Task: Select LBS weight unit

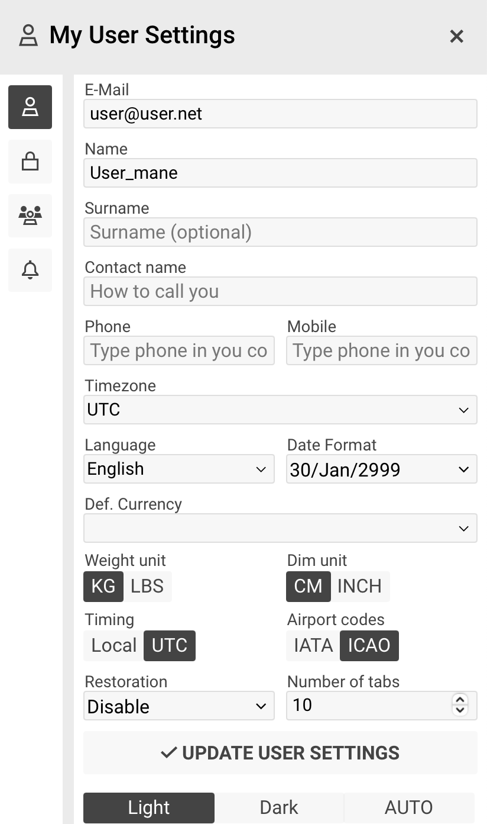Action: [147, 586]
